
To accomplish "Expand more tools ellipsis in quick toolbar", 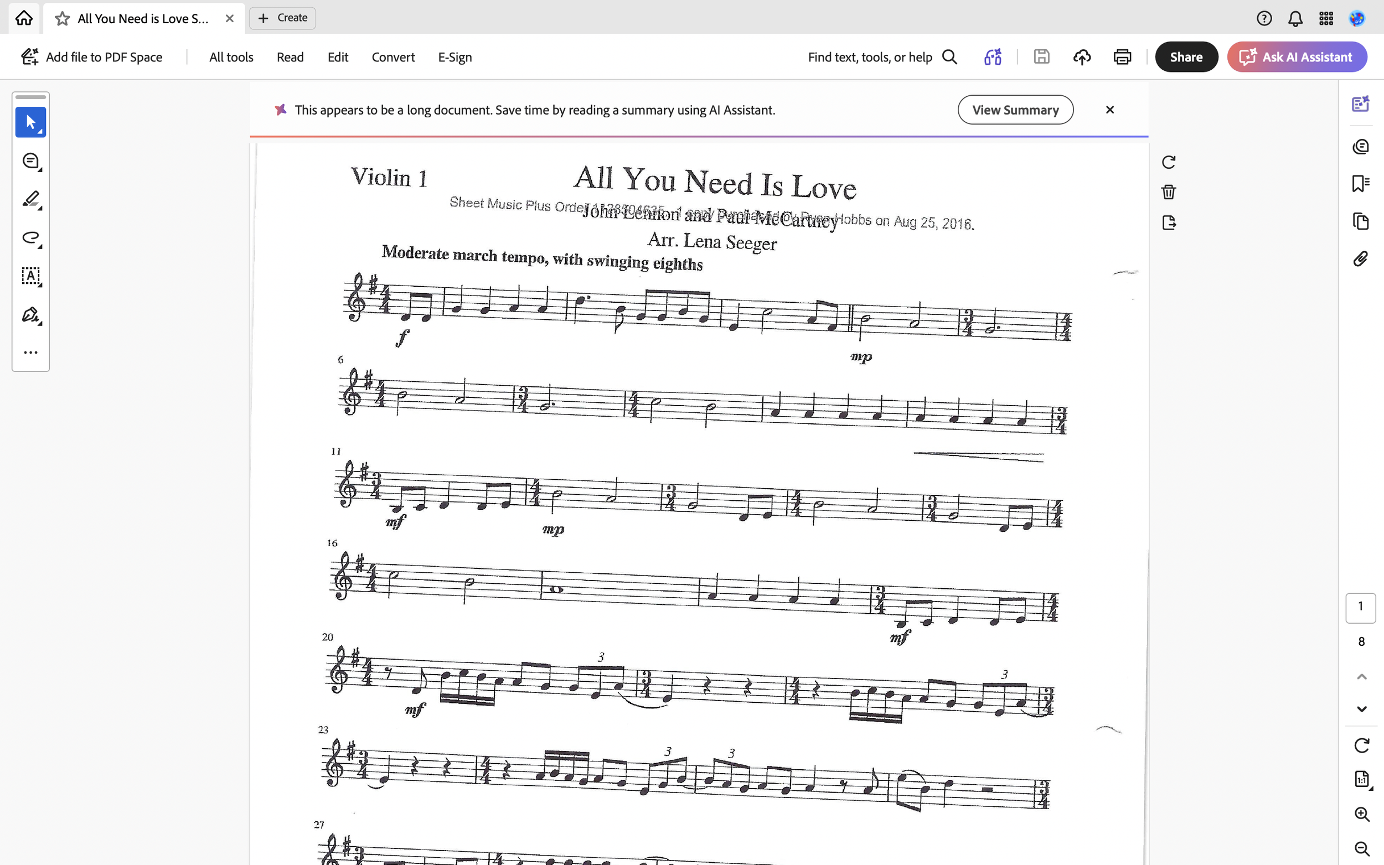I will pyautogui.click(x=31, y=353).
